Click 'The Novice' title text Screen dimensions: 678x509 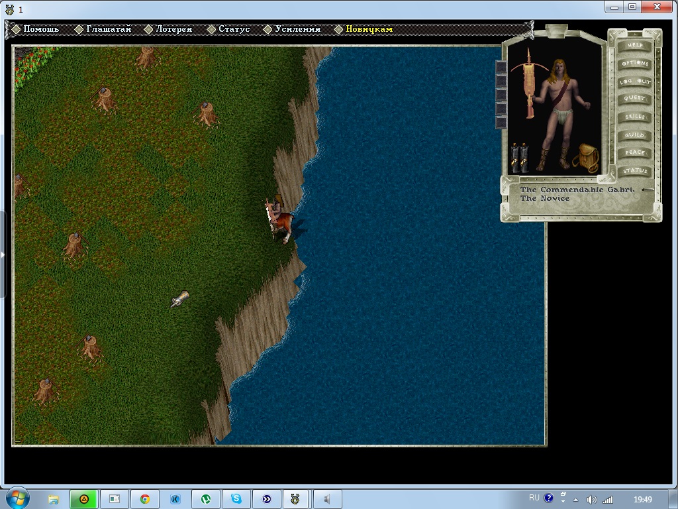(x=544, y=198)
